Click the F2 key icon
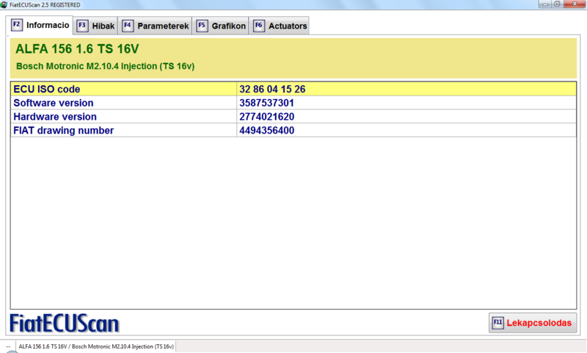 (16, 25)
